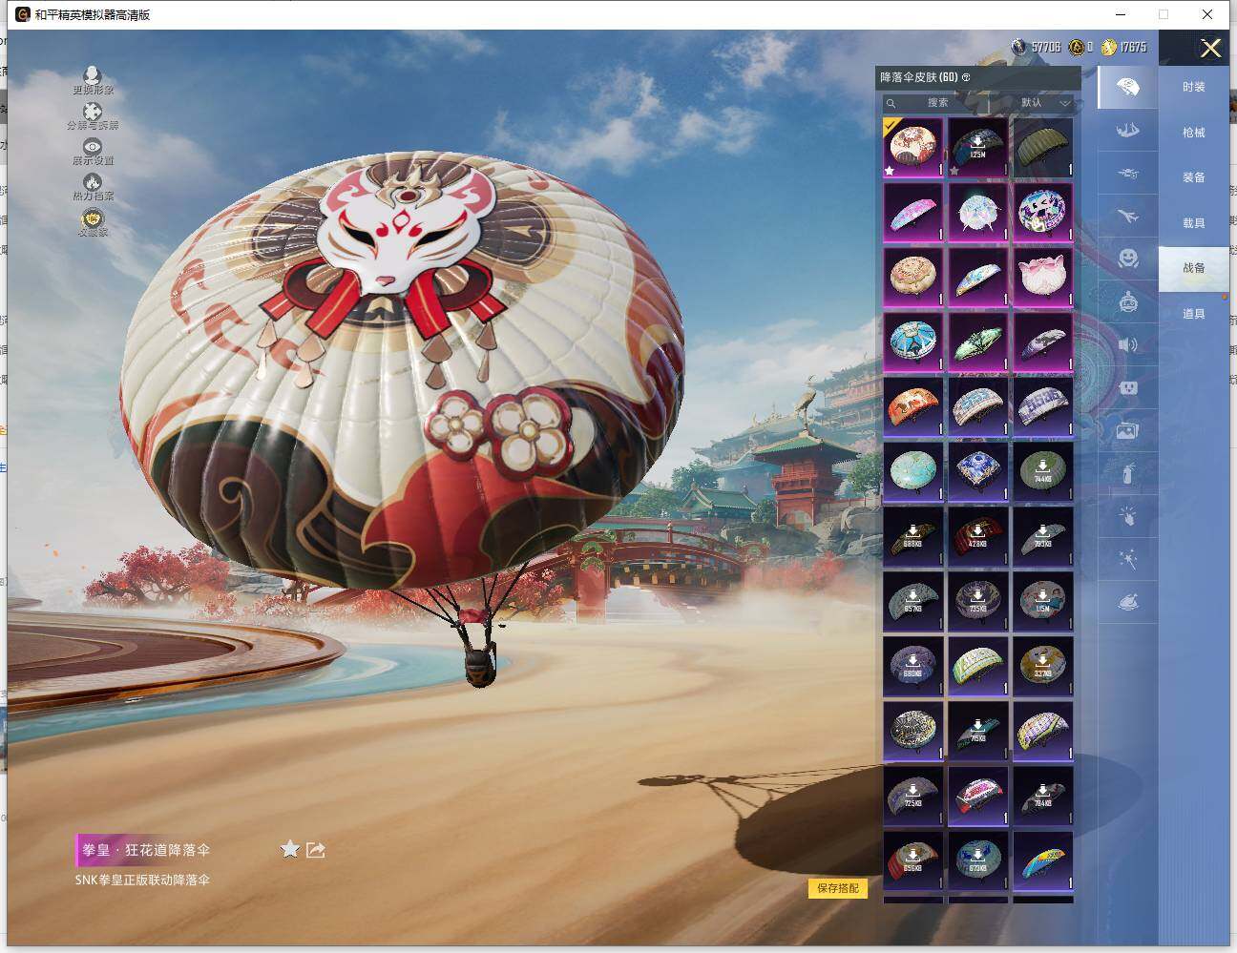The width and height of the screenshot is (1237, 953).
Task: Click the gold coin balance 17675
Action: [x=1123, y=47]
